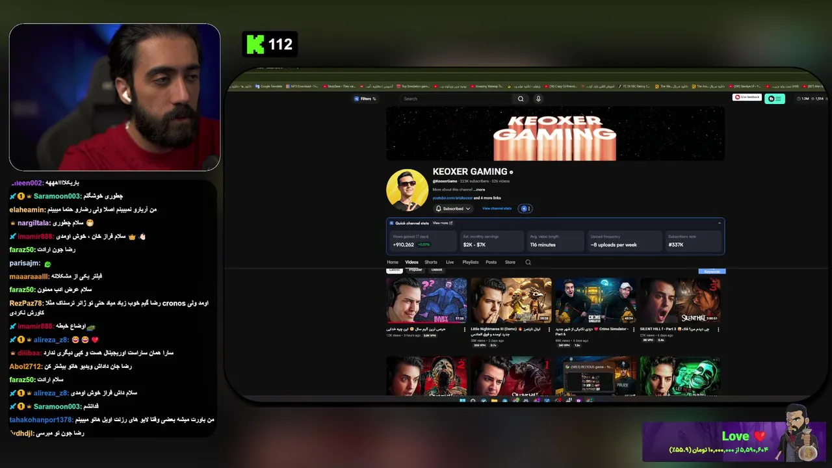The height and width of the screenshot is (468, 832).
Task: Open the Playlists channel tab
Action: point(471,262)
